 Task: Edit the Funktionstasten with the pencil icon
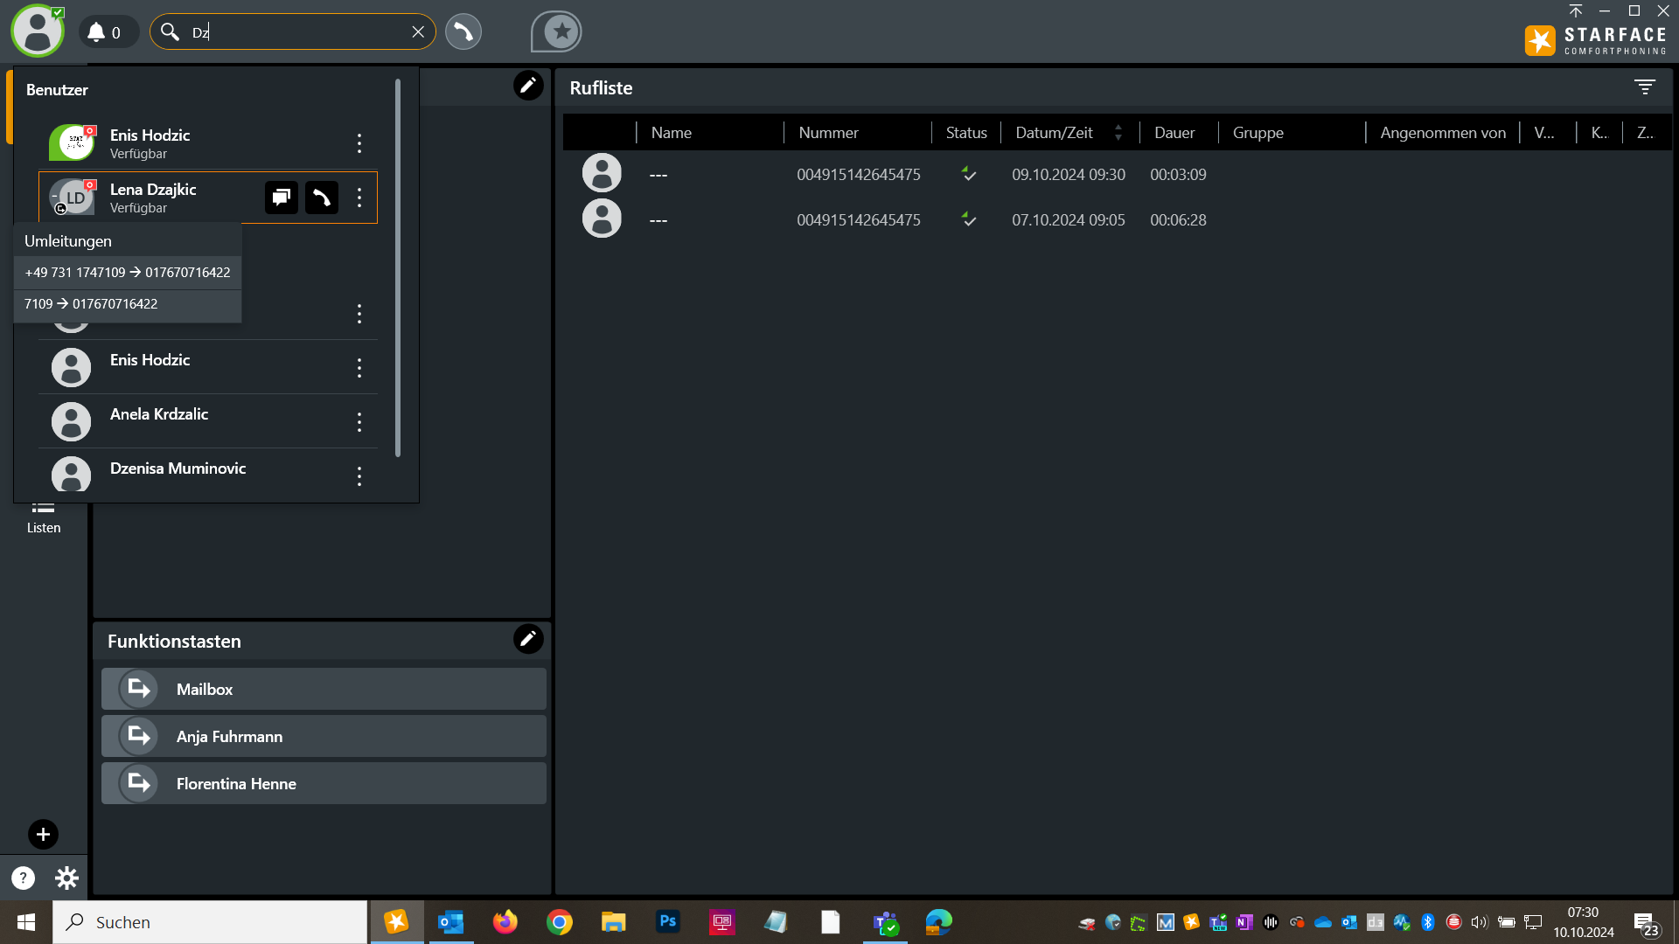coord(528,639)
